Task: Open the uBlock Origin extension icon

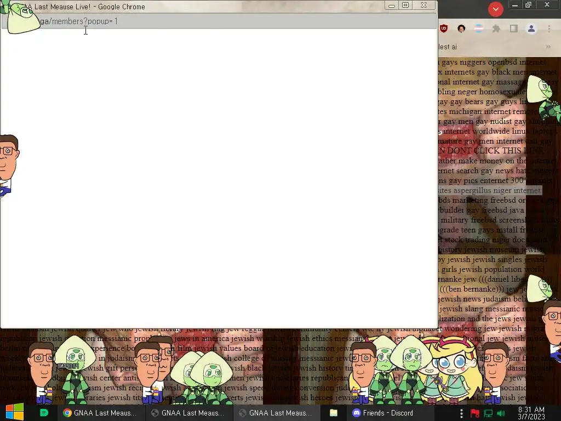Action: point(444,29)
